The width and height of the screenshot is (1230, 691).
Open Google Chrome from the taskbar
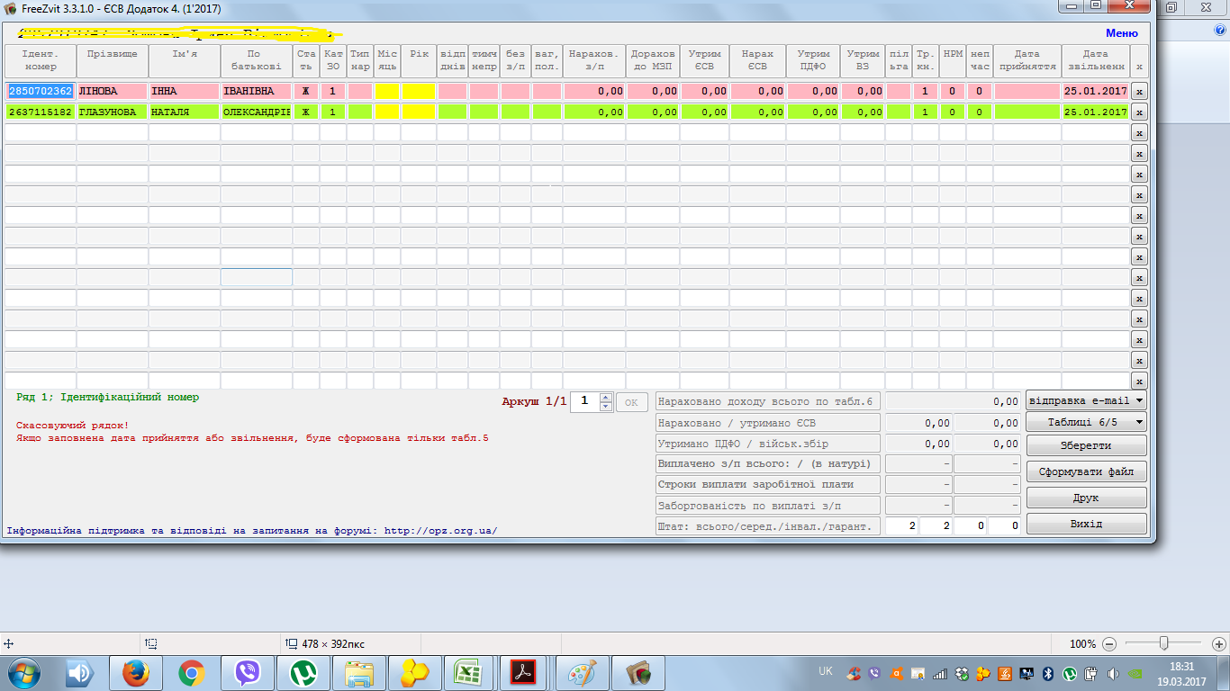[192, 672]
